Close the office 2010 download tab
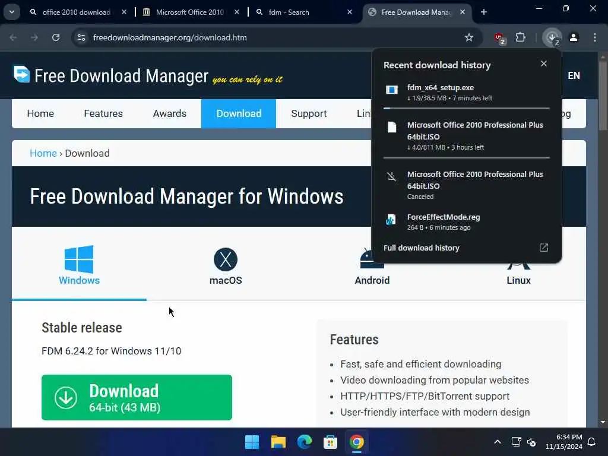 tap(123, 12)
